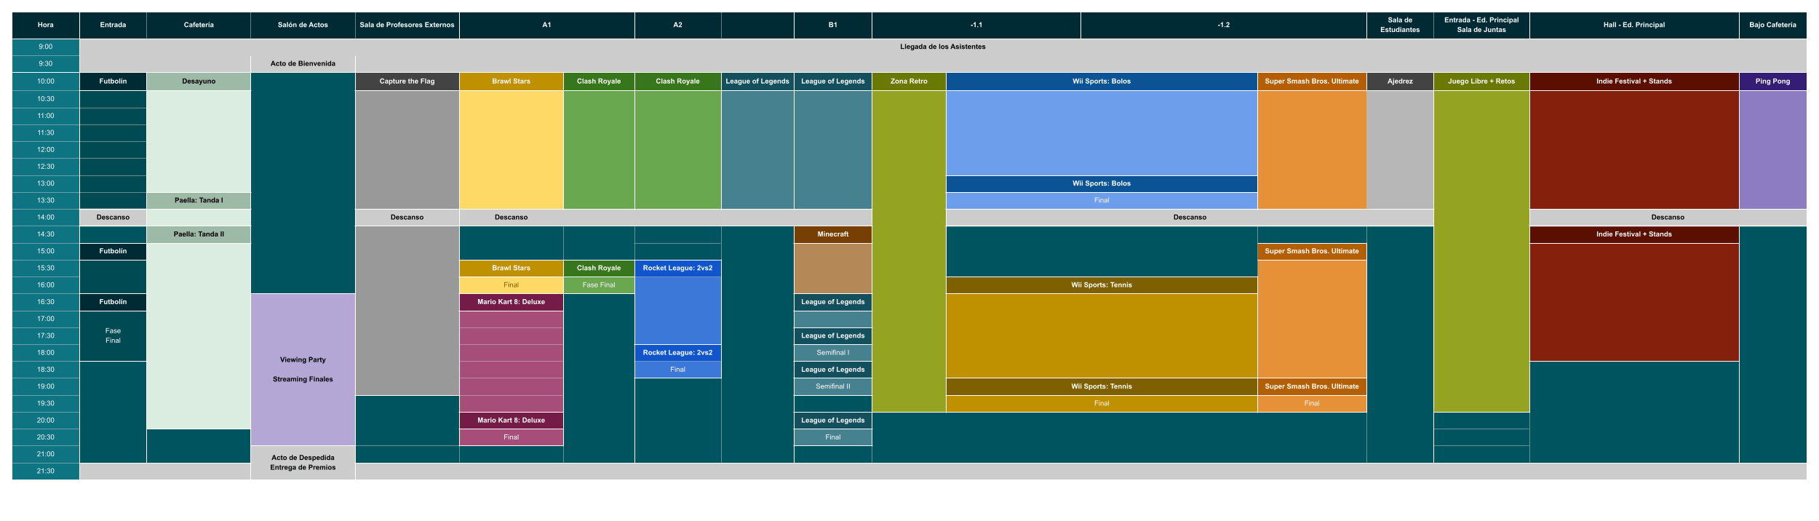Select the Capture the Flag cell
This screenshot has width=1819, height=521.
coord(407,81)
